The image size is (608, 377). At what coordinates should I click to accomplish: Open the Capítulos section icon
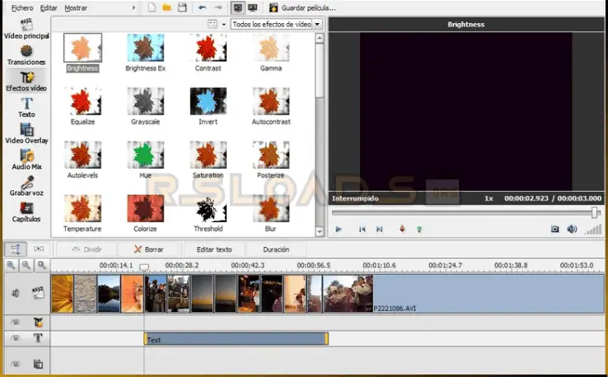[x=26, y=209]
